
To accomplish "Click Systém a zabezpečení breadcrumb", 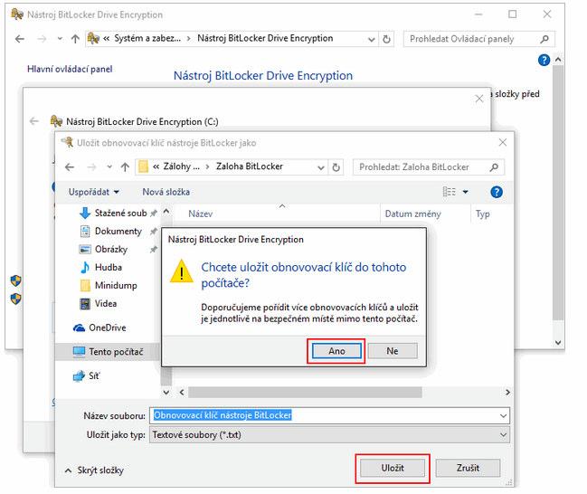I will pos(147,38).
